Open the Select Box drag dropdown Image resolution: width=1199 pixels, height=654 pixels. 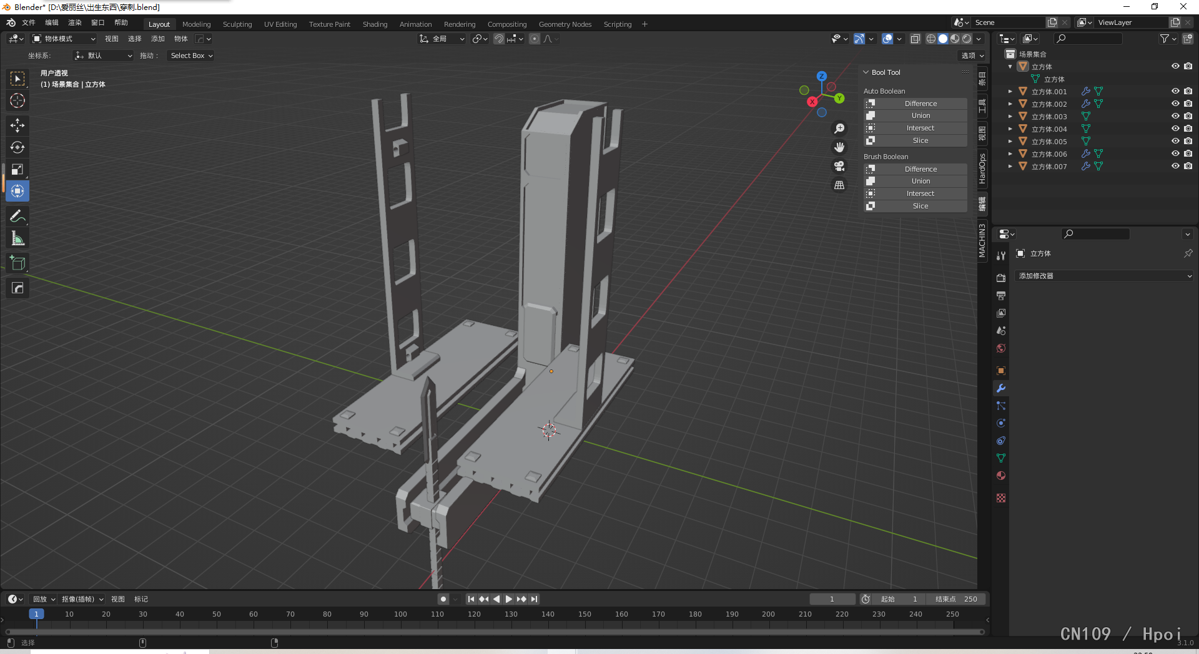click(191, 56)
